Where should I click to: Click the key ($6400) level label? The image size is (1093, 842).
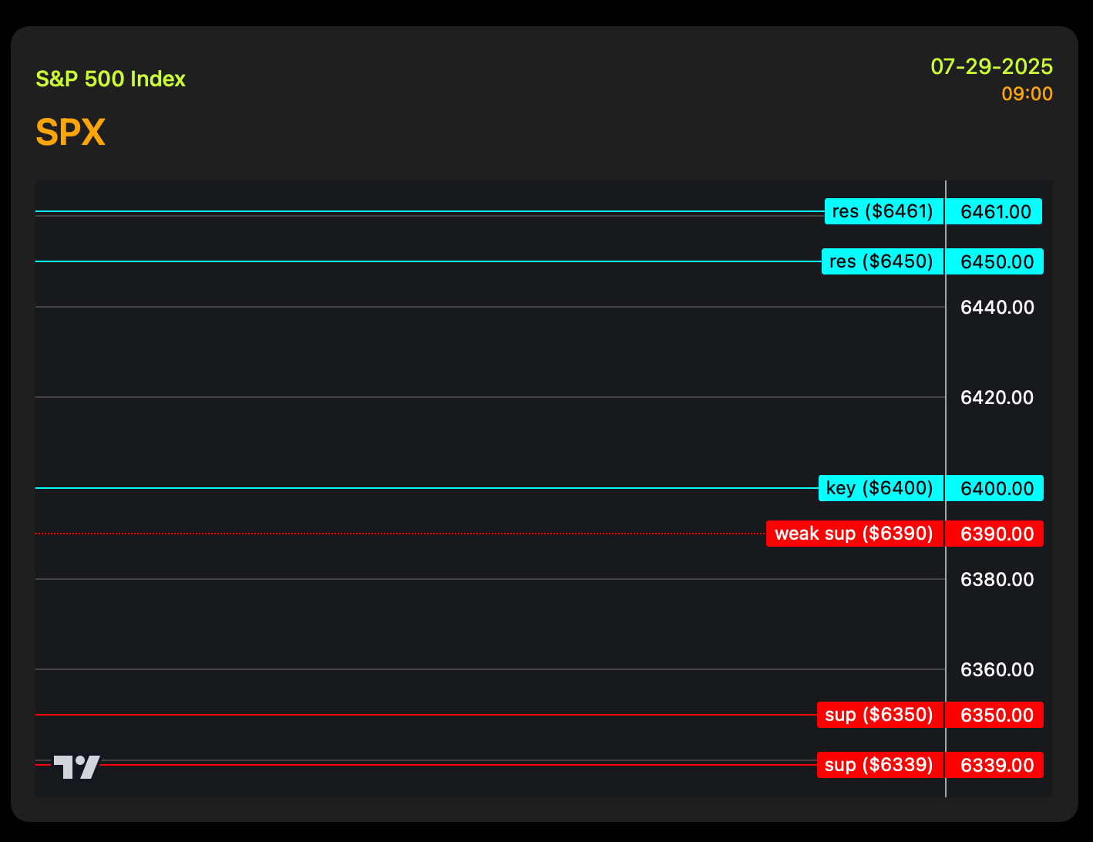[x=881, y=488]
